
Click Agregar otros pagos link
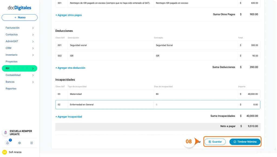68,15
